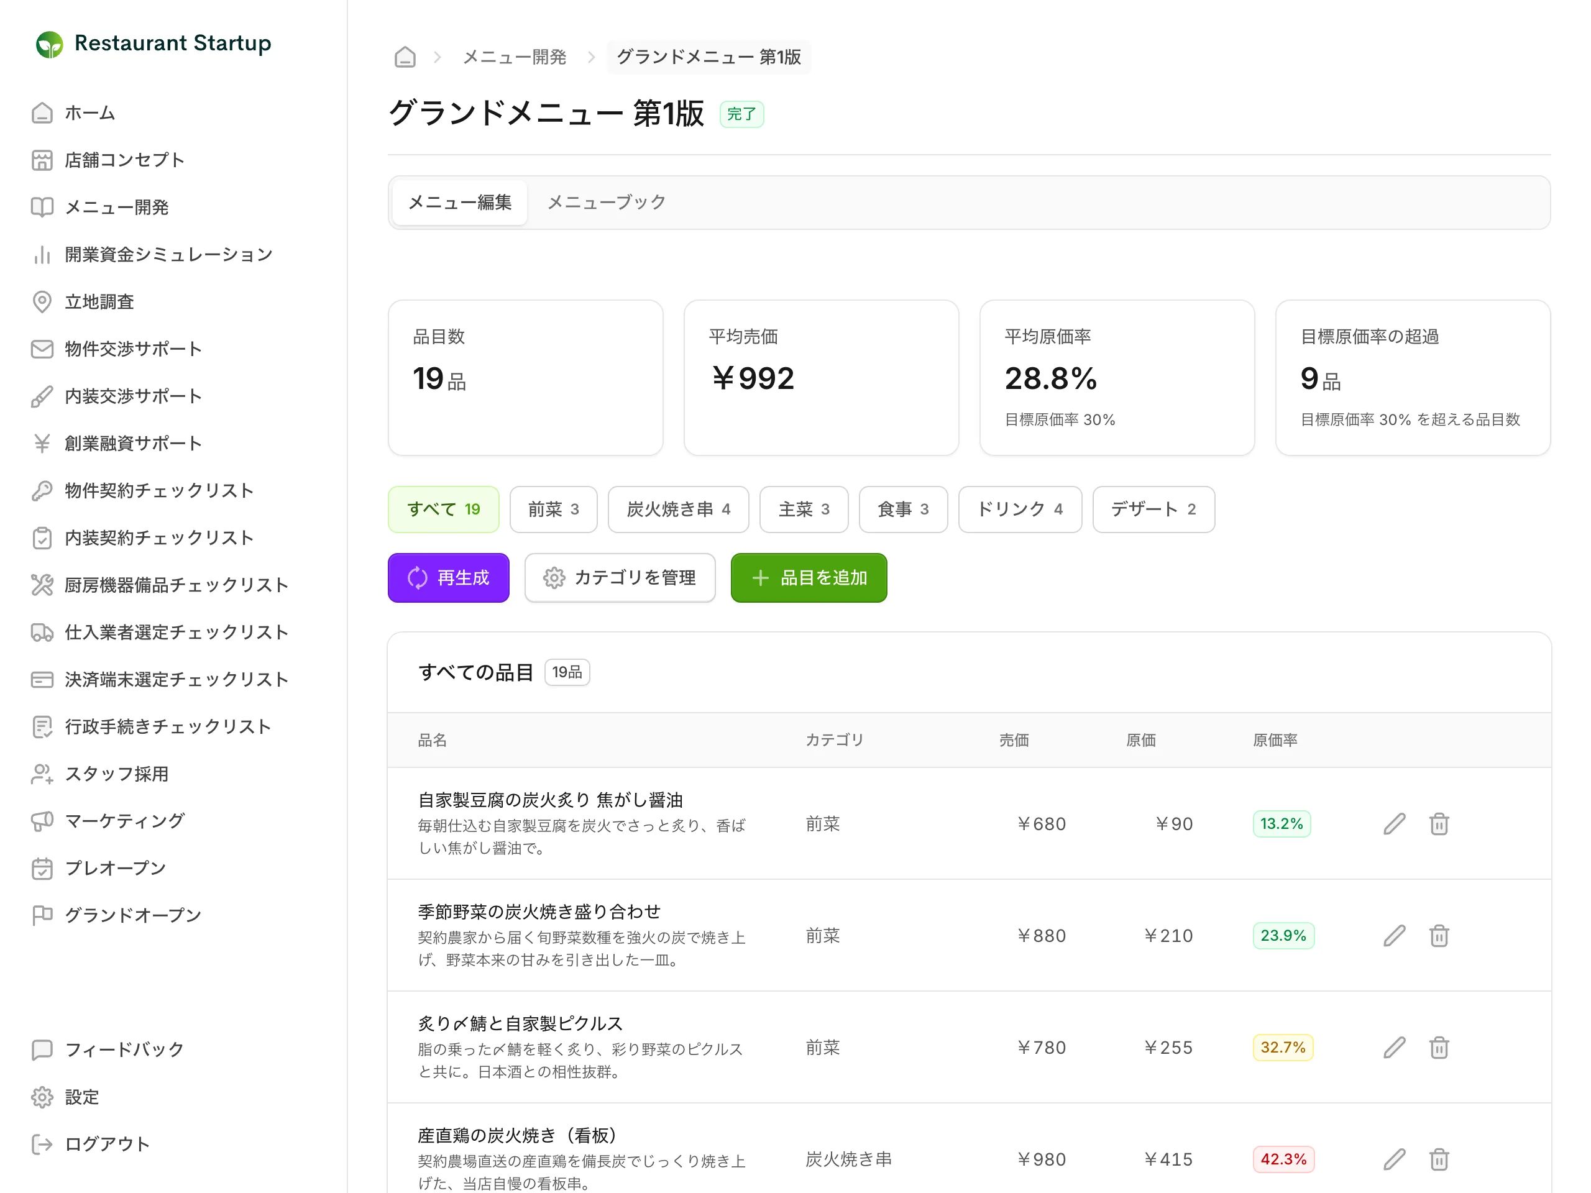This screenshot has width=1591, height=1193.
Task: Click the item name 自家製豆腐の炭火炙り 焦がし醤油
Action: tap(550, 800)
